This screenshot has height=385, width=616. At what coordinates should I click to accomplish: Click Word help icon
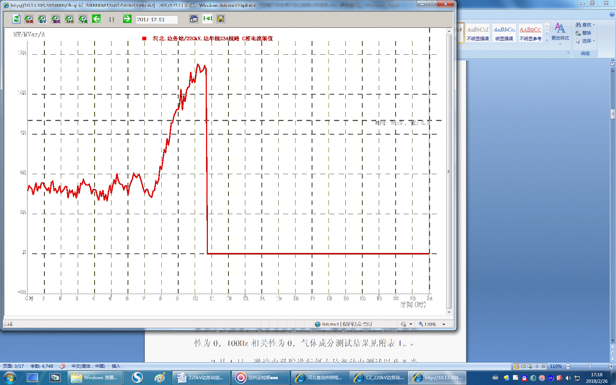(x=612, y=14)
